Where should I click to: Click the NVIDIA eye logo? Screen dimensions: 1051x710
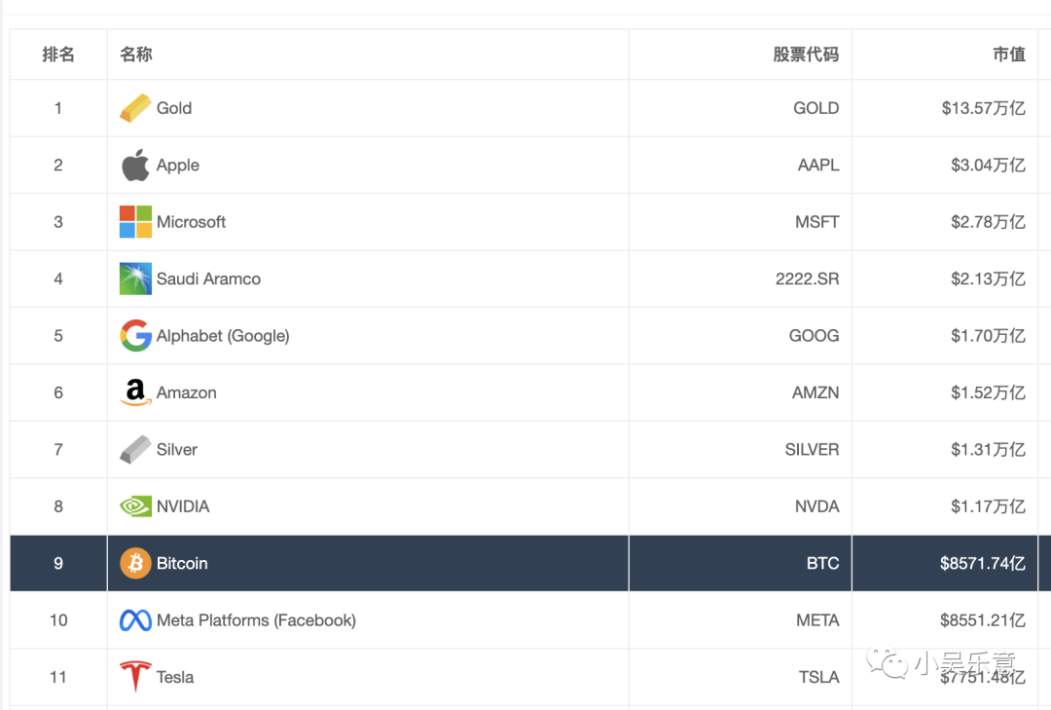[135, 506]
